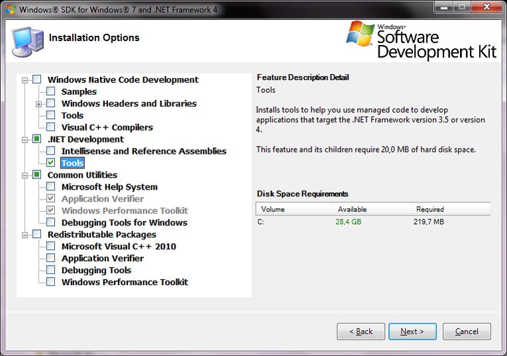
Task: Check the Debugging Tools for Windows box
Action: tap(51, 222)
